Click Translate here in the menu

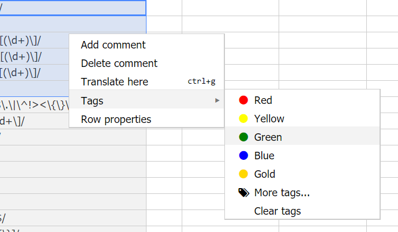coord(114,82)
